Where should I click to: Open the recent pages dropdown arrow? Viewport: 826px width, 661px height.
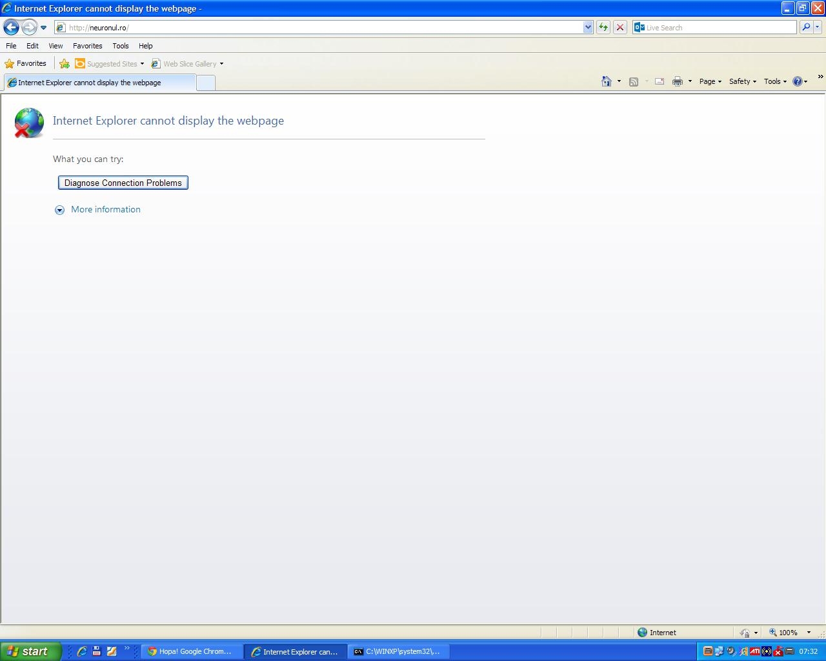click(x=43, y=28)
